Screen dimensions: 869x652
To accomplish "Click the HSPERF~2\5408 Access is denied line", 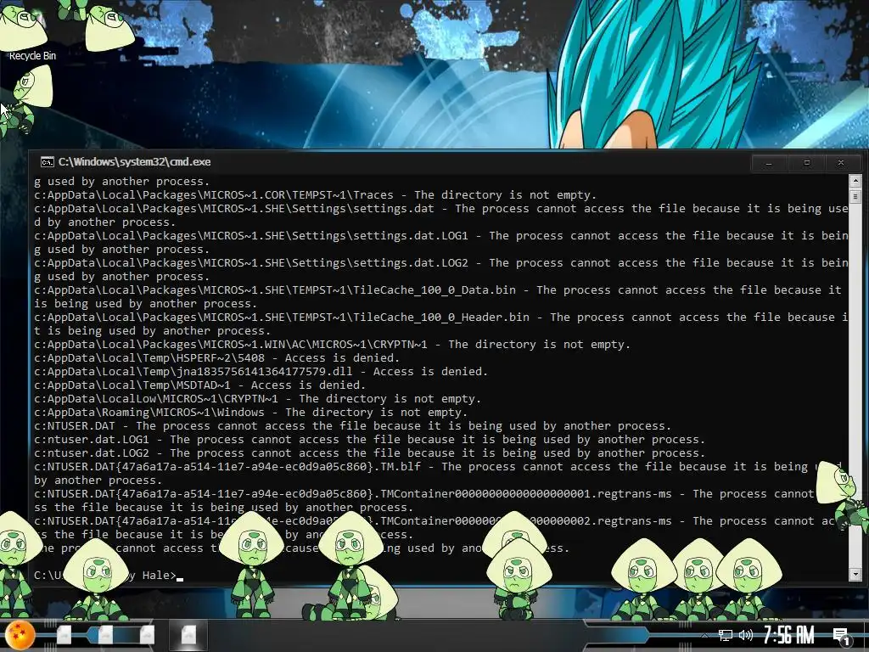I will tap(216, 358).
